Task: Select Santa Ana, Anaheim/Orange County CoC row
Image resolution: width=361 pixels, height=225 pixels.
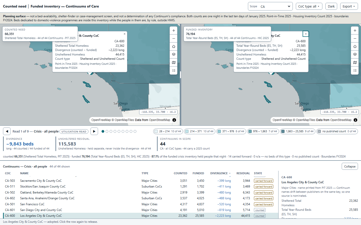Action: pos(141,198)
